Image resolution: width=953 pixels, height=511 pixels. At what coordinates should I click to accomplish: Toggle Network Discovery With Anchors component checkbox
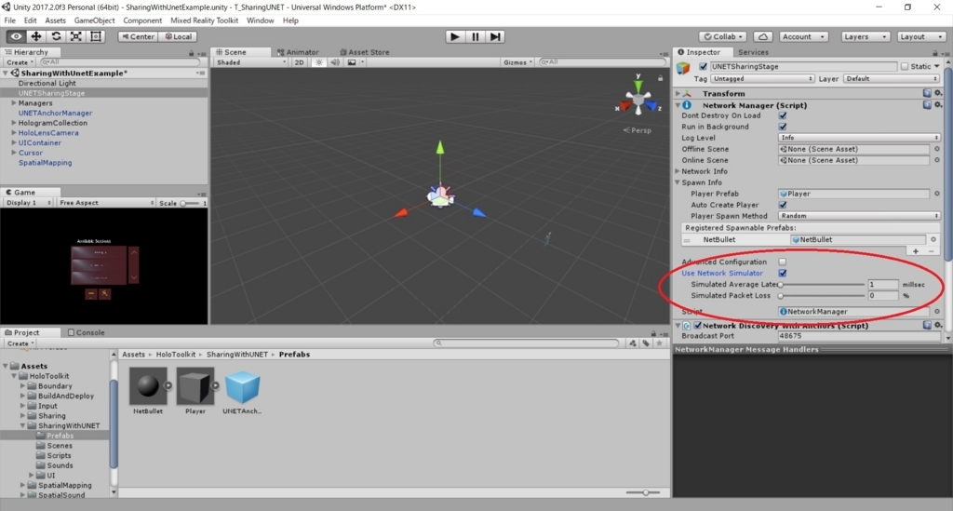(x=698, y=326)
